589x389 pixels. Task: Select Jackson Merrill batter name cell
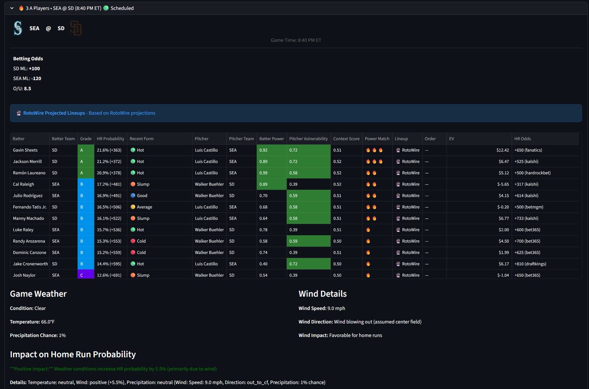click(29, 161)
